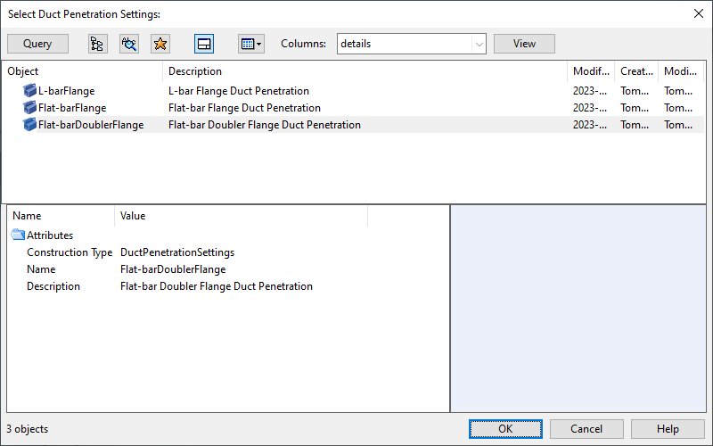Click the Flat-barFlange object icon
The height and width of the screenshot is (446, 713).
tap(29, 107)
